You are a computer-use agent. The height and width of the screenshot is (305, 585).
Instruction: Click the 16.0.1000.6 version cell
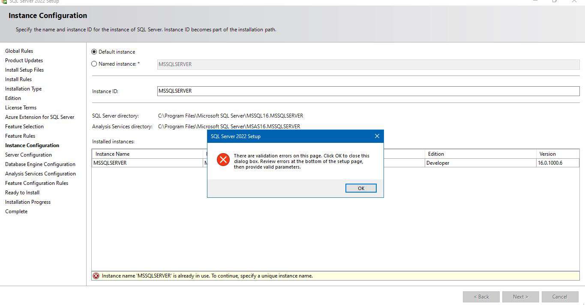pos(558,163)
